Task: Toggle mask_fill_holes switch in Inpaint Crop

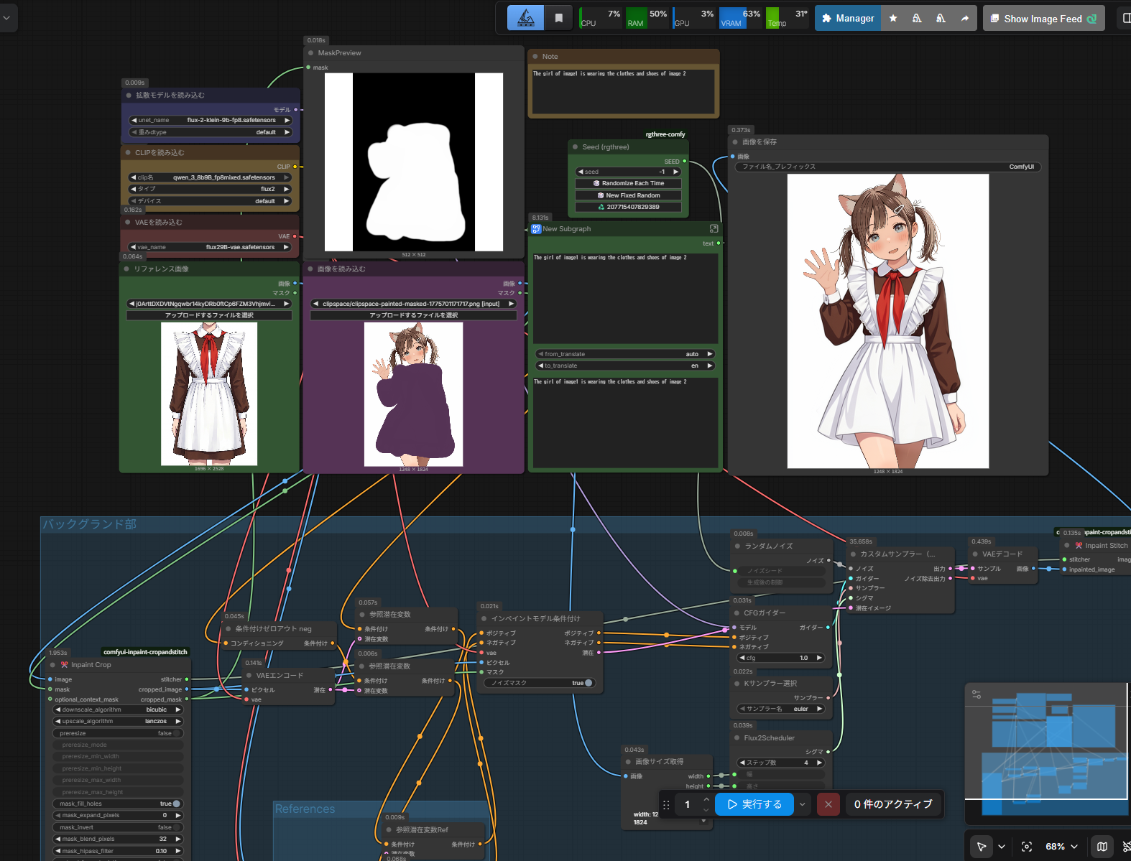Action: [x=176, y=804]
